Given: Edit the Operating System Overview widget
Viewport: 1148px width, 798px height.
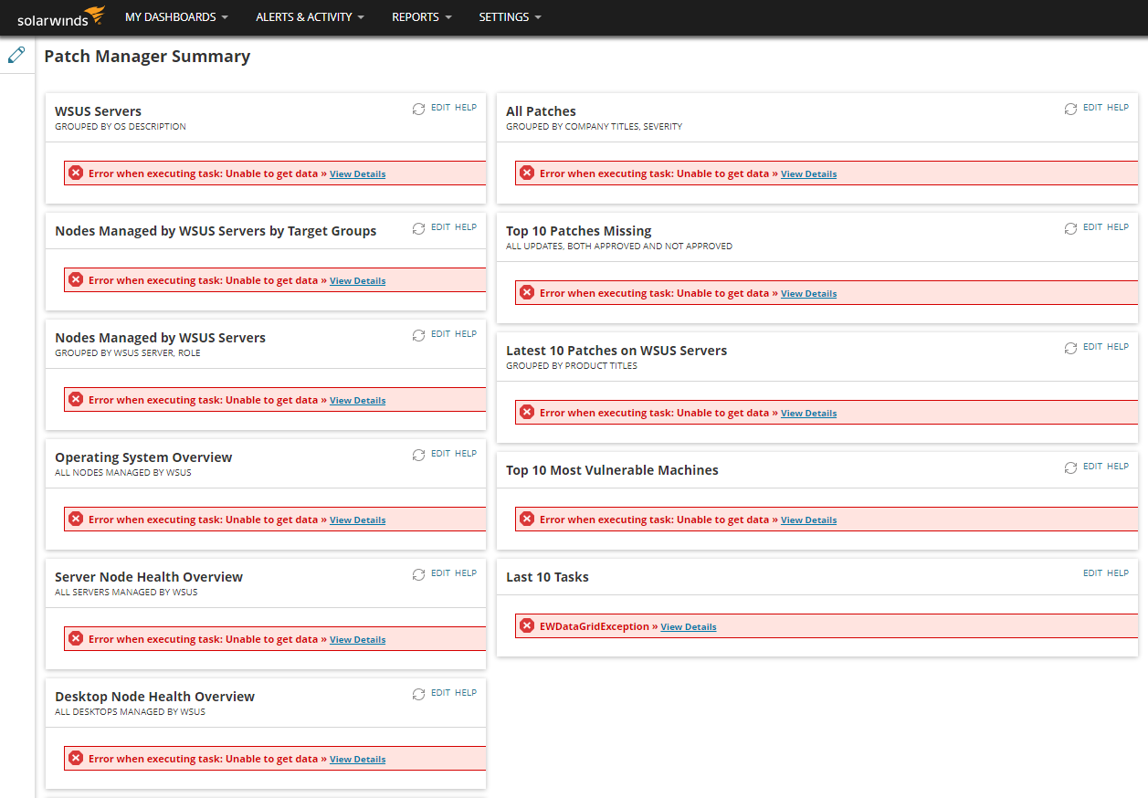Looking at the screenshot, I should tap(440, 454).
